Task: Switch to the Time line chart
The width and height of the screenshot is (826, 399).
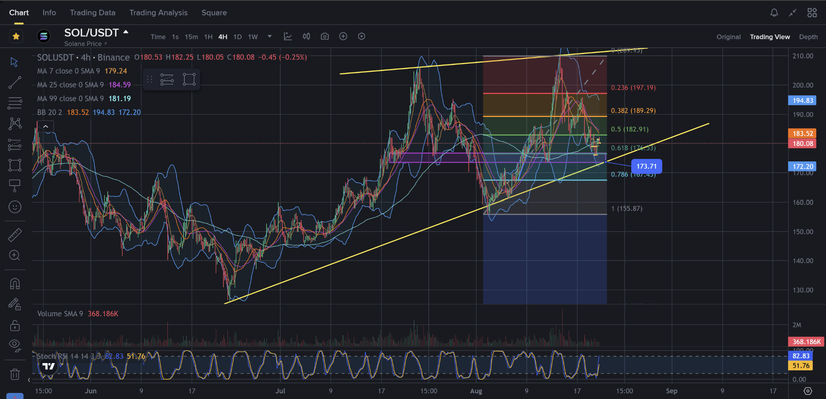Action: click(158, 37)
